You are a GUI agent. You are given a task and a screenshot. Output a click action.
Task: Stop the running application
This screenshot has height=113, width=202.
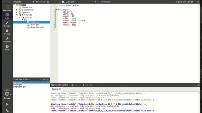(x=87, y=85)
